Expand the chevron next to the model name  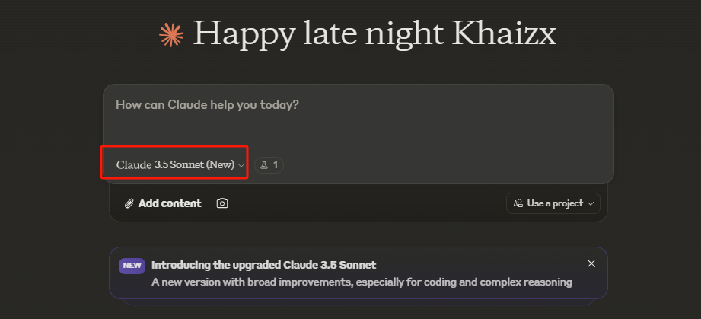coord(241,165)
